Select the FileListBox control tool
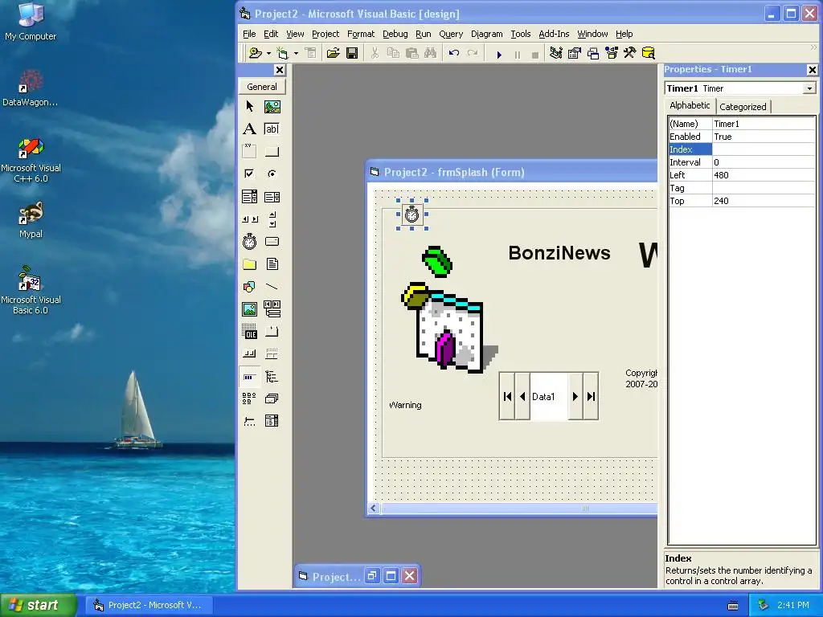The height and width of the screenshot is (617, 823). [272, 264]
